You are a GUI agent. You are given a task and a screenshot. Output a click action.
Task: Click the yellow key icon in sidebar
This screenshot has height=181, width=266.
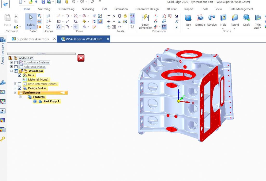tap(3, 139)
